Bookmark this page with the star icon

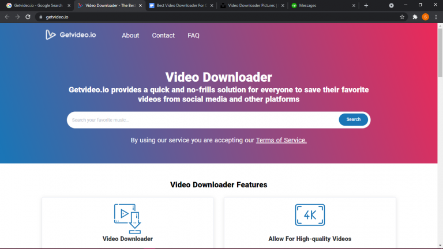[402, 17]
